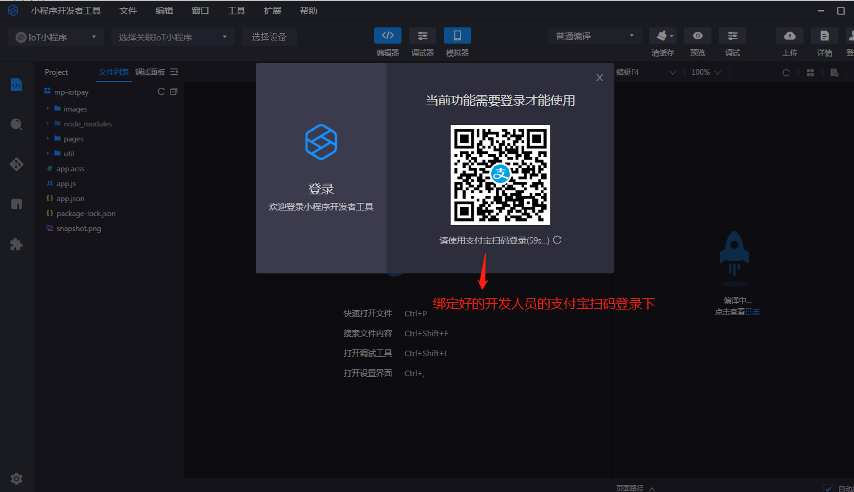Click the 打开设置界面 shortcut text
854x492 pixels.
point(368,373)
